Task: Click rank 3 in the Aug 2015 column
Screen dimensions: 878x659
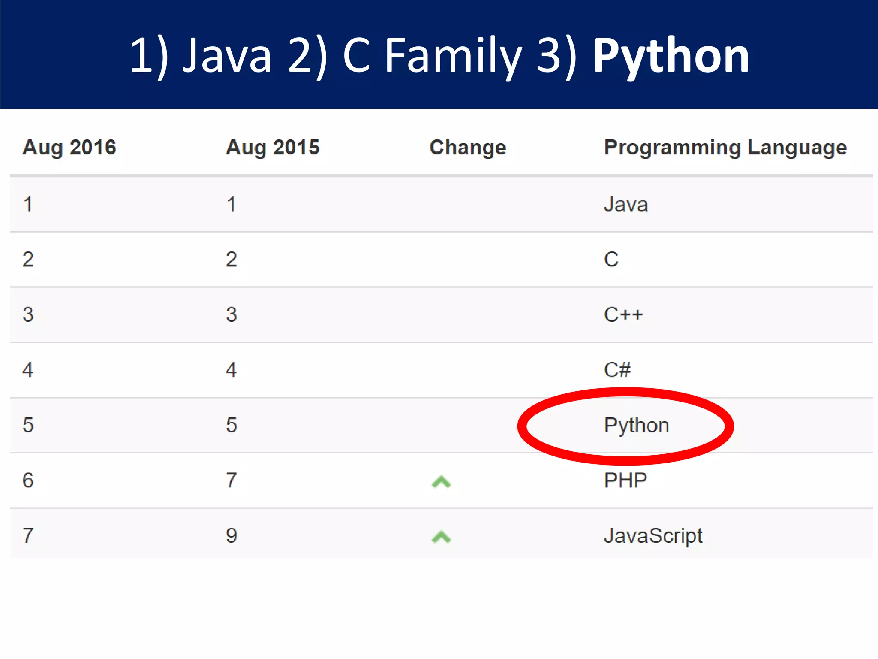Action: (232, 315)
